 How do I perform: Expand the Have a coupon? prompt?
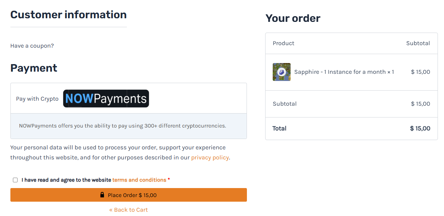[x=32, y=46]
